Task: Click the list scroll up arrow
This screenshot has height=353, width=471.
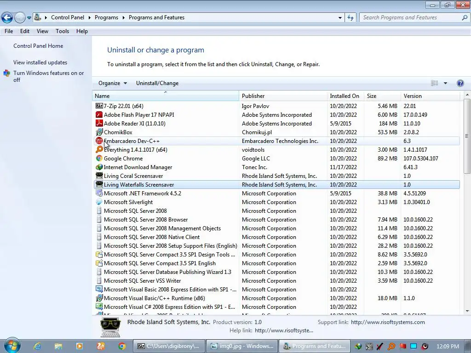Action: [467, 95]
